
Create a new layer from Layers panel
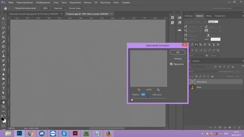tap(235, 127)
